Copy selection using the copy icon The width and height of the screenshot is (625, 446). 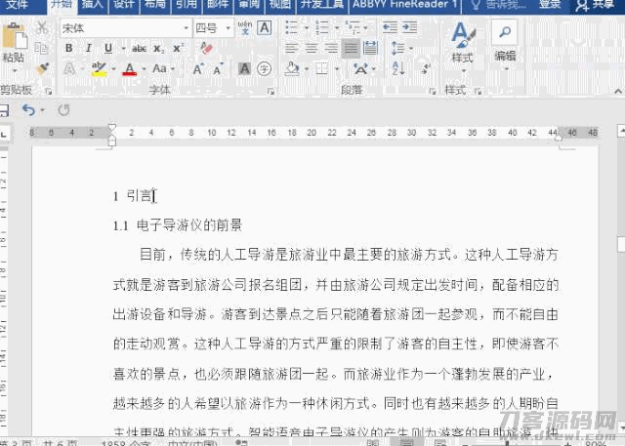(x=41, y=48)
